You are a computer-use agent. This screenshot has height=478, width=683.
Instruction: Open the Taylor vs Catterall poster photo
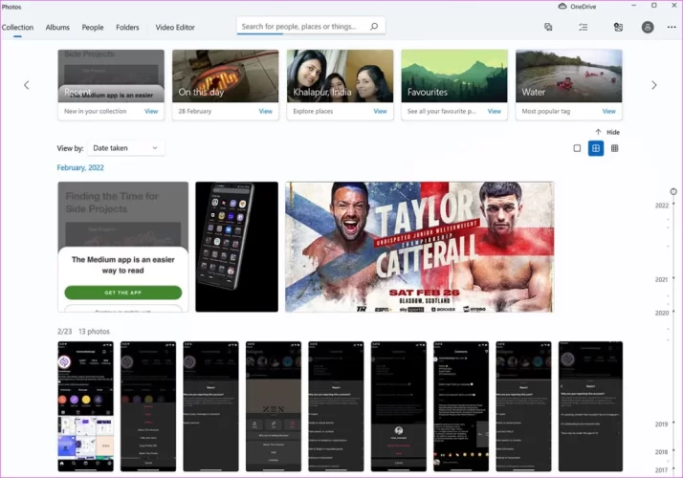click(x=419, y=247)
